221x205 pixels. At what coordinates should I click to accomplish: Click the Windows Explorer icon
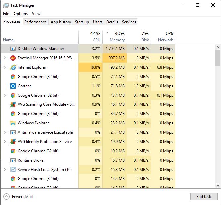(x=13, y=123)
